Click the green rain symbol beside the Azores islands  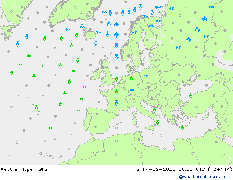point(36,107)
